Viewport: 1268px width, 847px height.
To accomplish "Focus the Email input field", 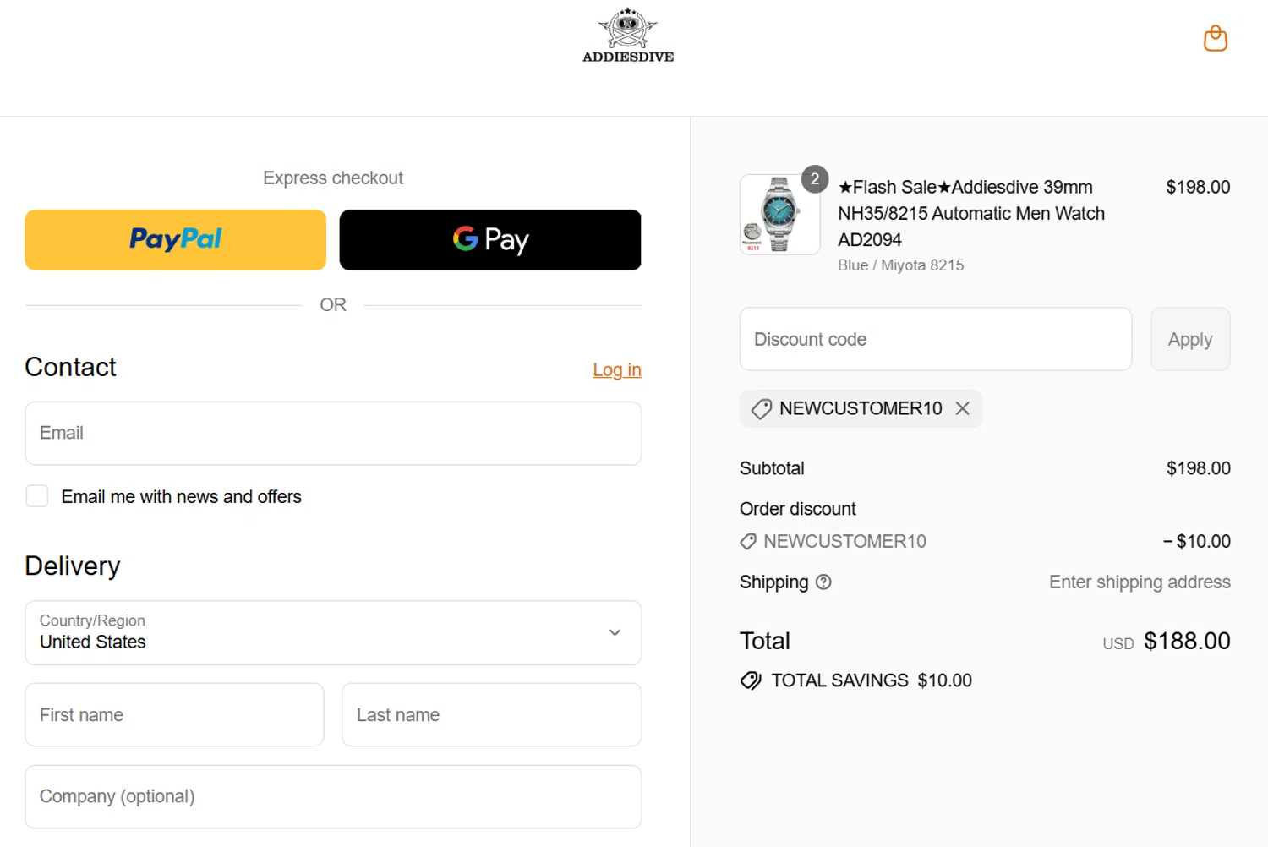I will (x=333, y=433).
